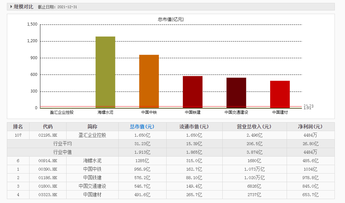Select the 海螺水泥 olive bar in chart
The height and width of the screenshot is (203, 345).
[x=105, y=72]
